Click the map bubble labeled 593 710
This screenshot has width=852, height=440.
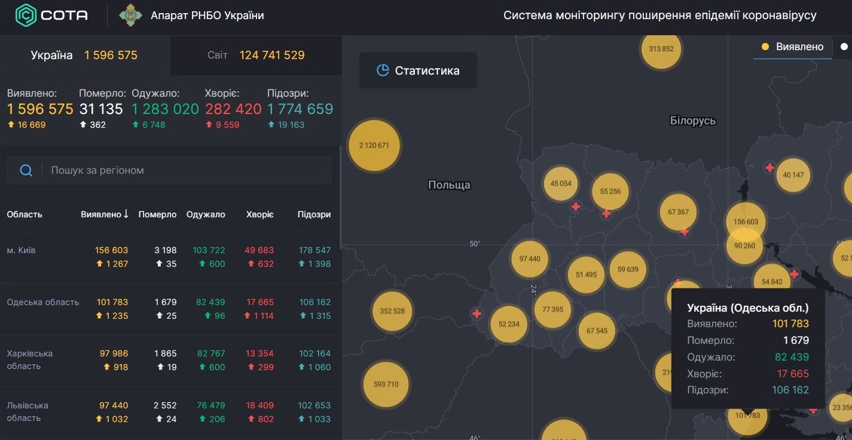(386, 384)
